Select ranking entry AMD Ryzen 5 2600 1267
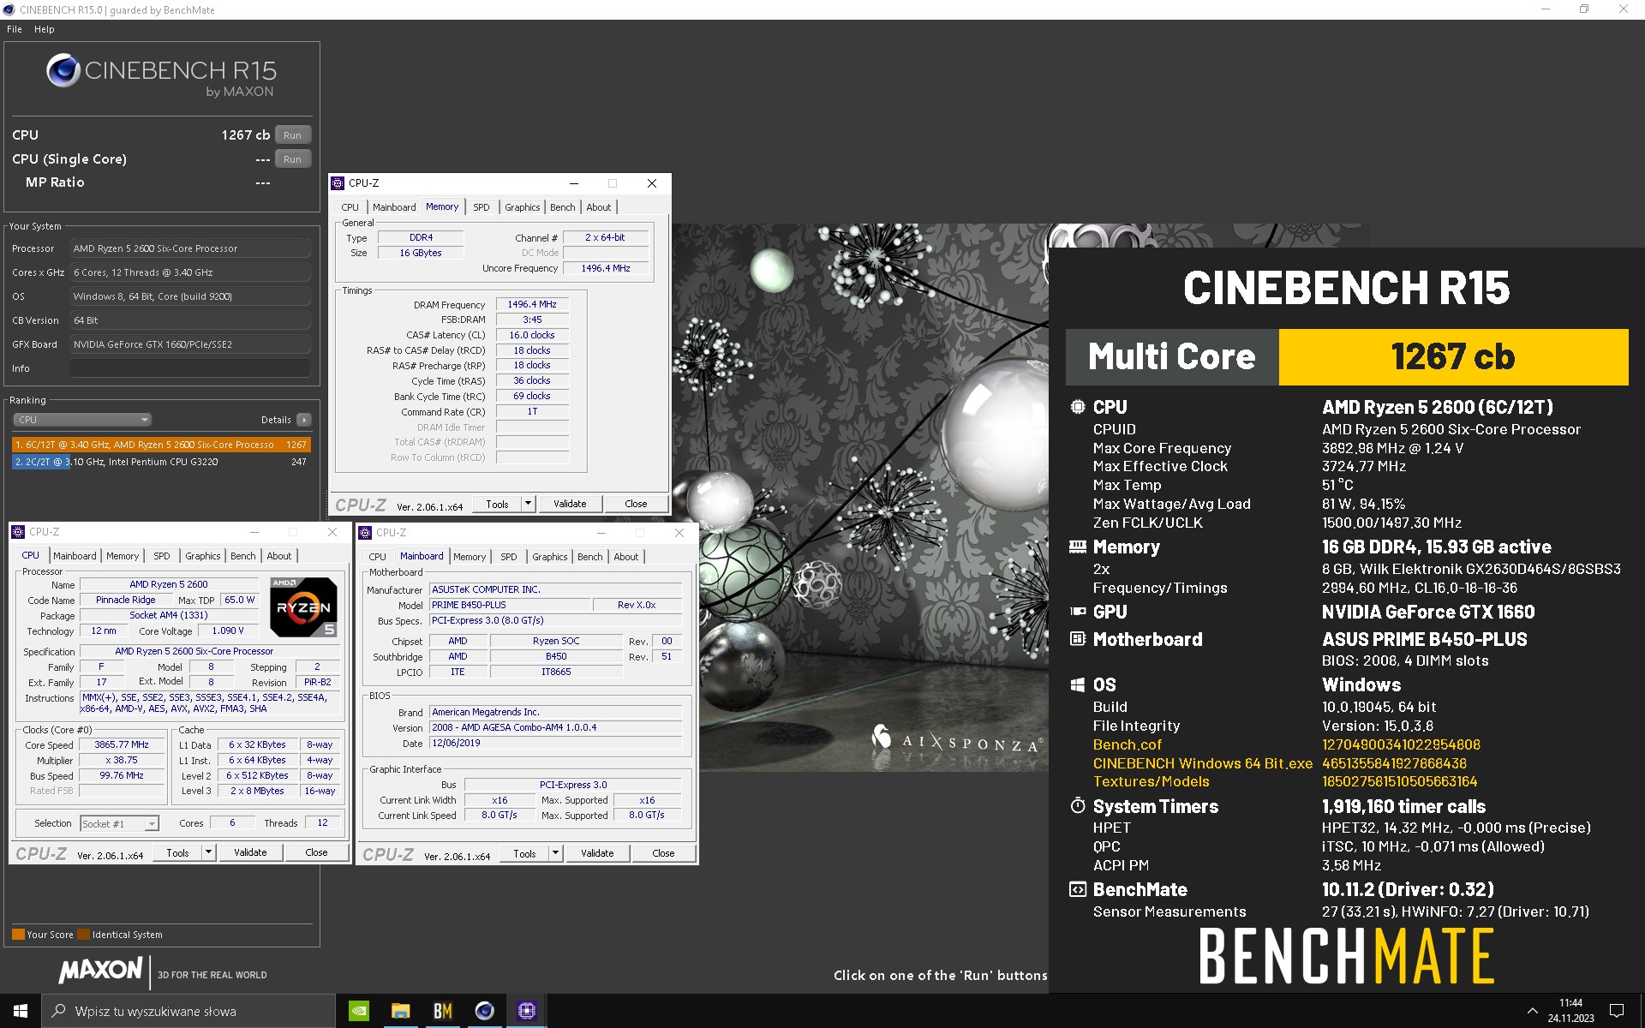1645x1028 pixels. (x=161, y=445)
